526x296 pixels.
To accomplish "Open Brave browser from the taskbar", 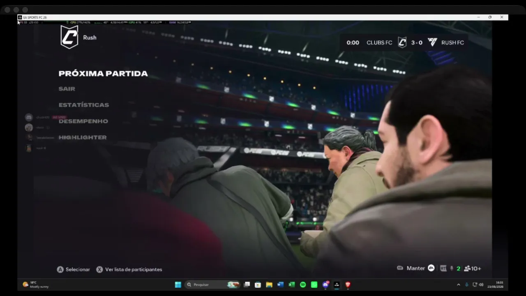I will [348, 284].
